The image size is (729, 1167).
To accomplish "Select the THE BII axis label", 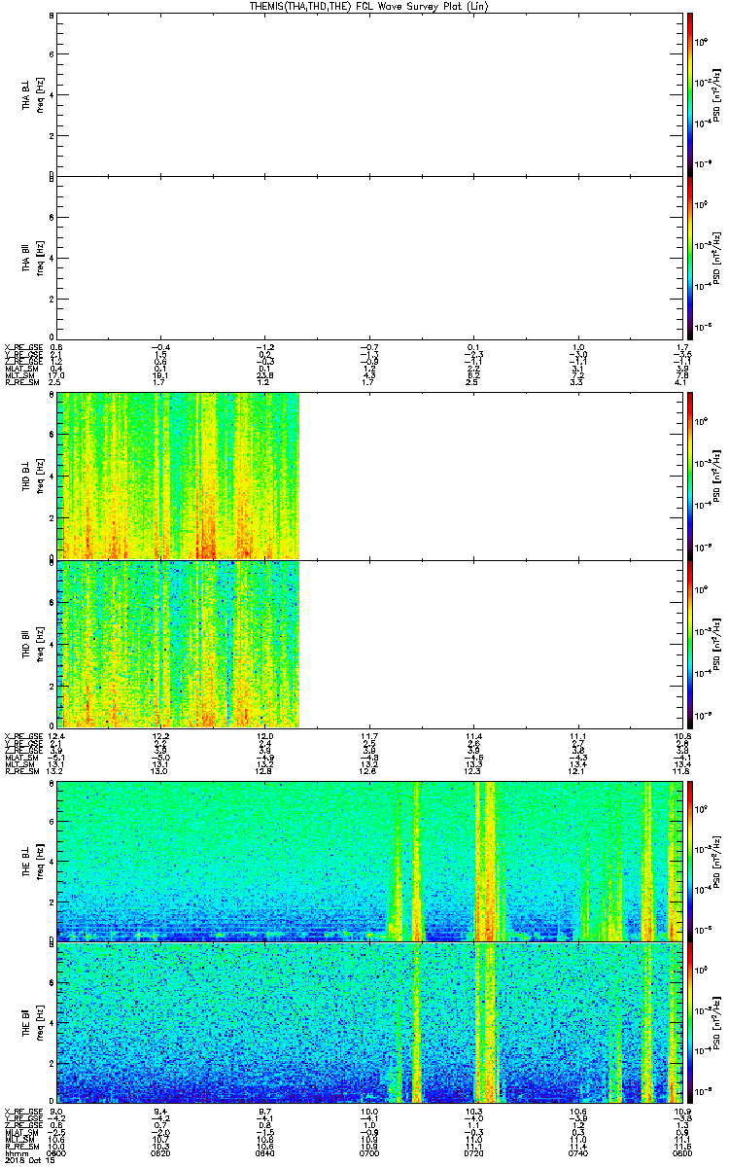I will tap(26, 1024).
